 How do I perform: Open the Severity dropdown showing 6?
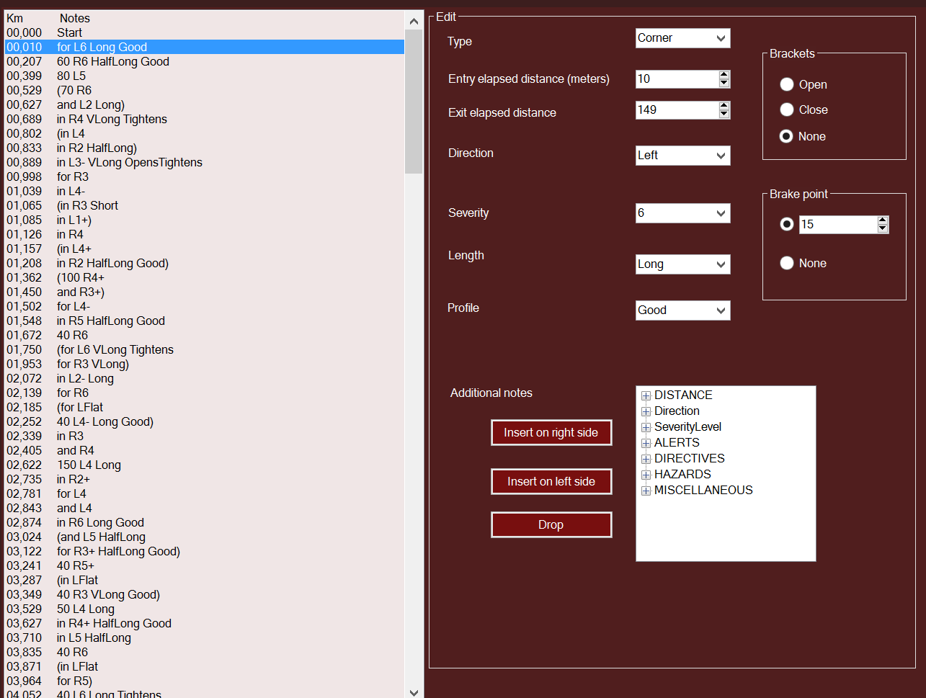click(x=682, y=213)
